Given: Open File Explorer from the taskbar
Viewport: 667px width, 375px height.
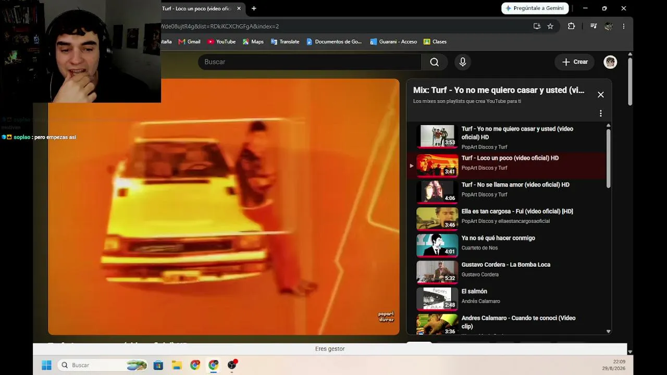Looking at the screenshot, I should click(177, 365).
